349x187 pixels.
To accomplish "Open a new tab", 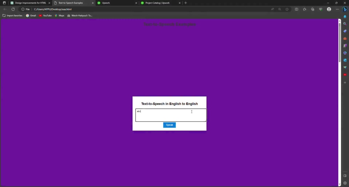I will 186,3.
